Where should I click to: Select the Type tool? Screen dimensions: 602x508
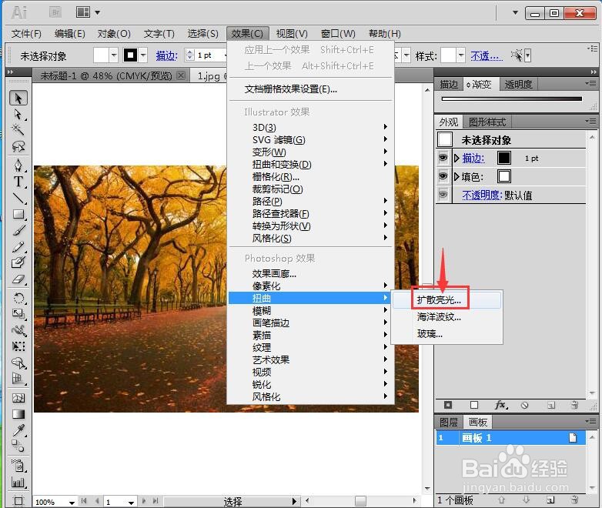click(18, 181)
